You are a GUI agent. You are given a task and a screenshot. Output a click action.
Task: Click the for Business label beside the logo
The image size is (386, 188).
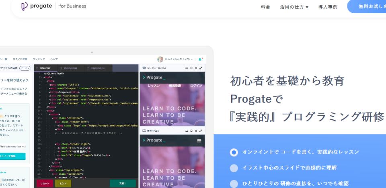73,6
